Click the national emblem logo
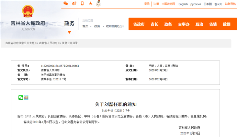Viewport: 237px width, 137px height. pyautogui.click(x=28, y=11)
